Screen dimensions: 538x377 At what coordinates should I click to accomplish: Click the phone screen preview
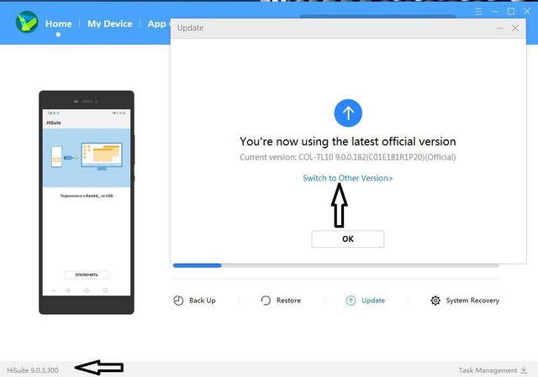[x=87, y=202]
